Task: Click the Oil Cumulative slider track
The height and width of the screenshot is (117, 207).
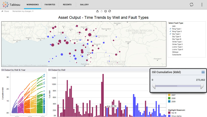Action: pos(178,86)
